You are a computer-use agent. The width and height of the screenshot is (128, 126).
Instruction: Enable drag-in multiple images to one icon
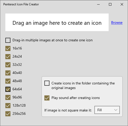coord(8,40)
